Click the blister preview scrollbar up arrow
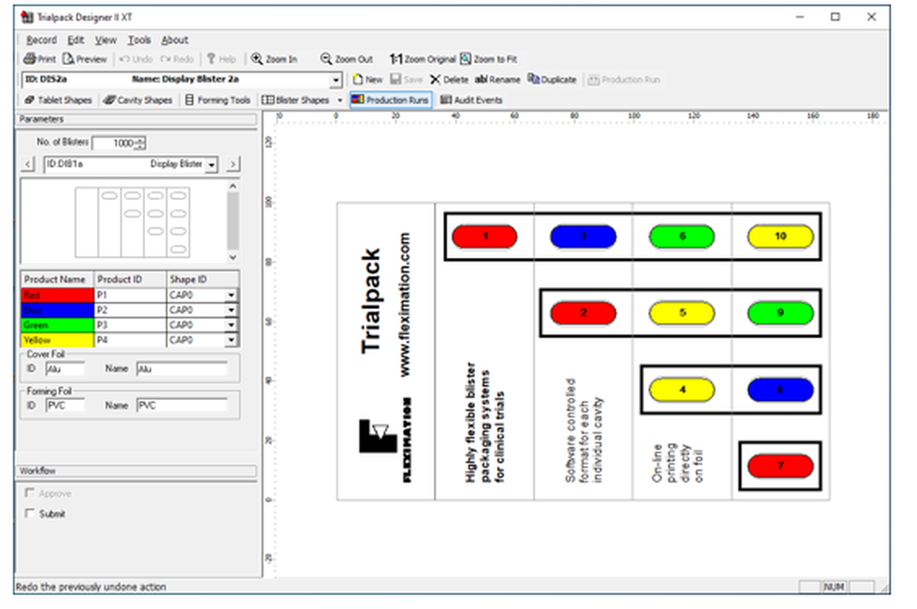The image size is (917, 609). point(233,185)
